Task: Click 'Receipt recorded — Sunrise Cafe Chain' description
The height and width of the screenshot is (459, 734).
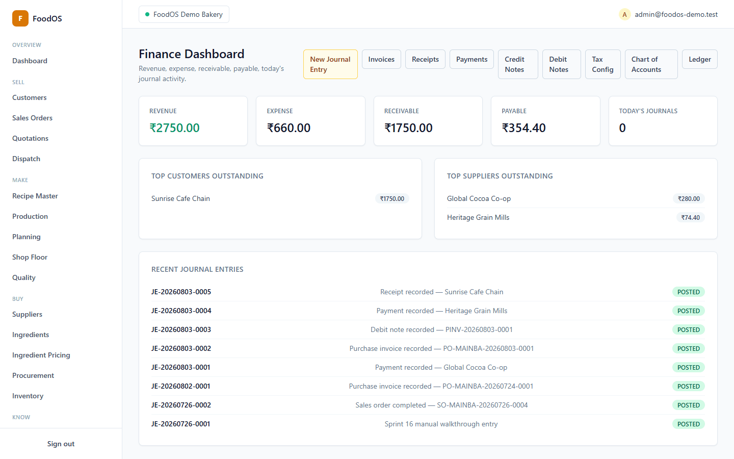Action: tap(441, 292)
